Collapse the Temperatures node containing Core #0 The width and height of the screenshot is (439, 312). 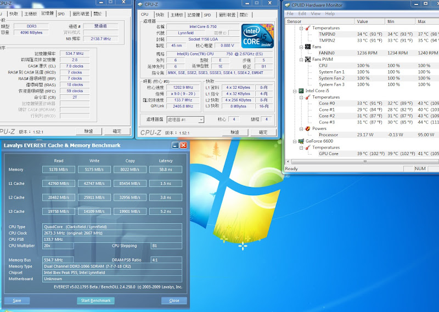(301, 98)
